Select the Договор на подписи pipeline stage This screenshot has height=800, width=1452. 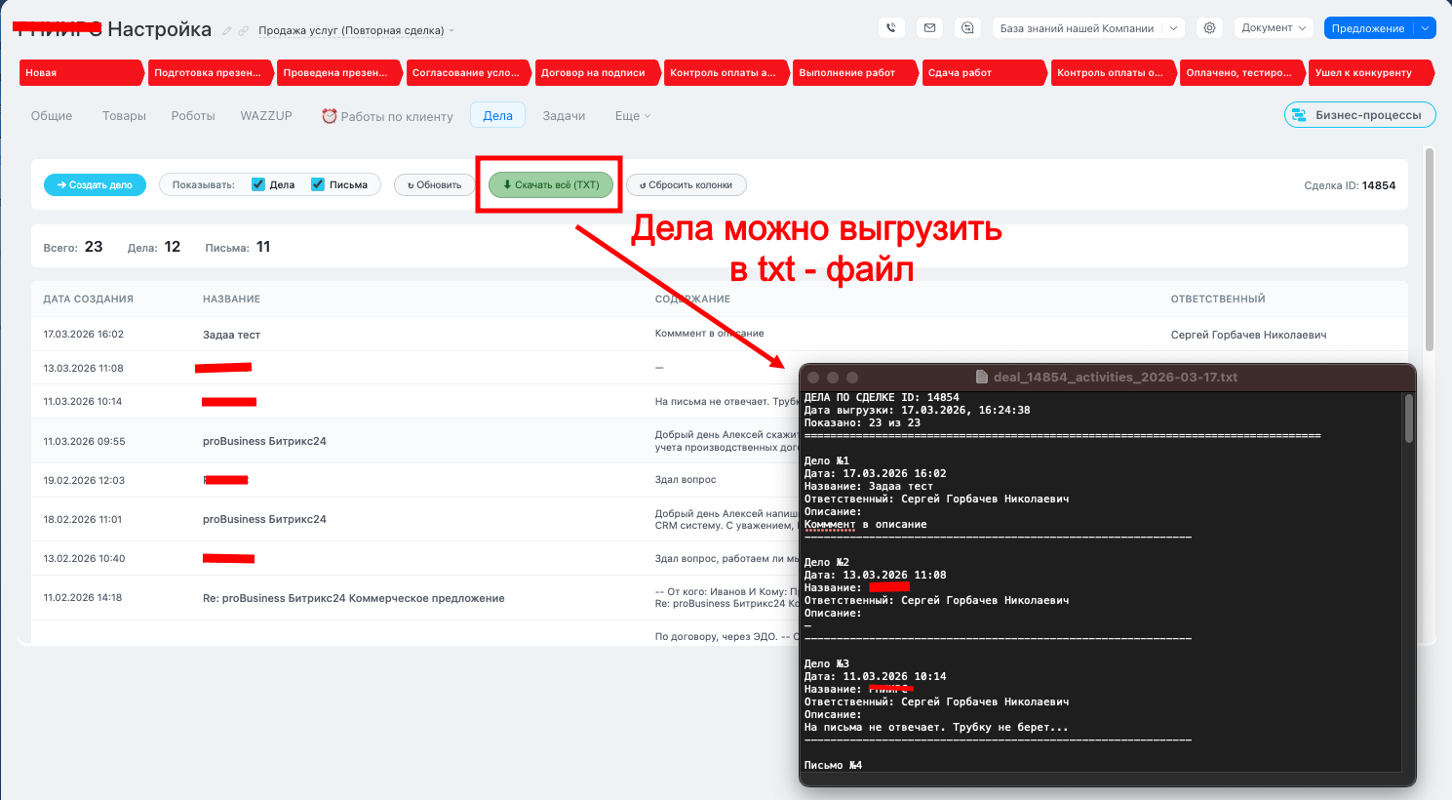click(x=594, y=73)
